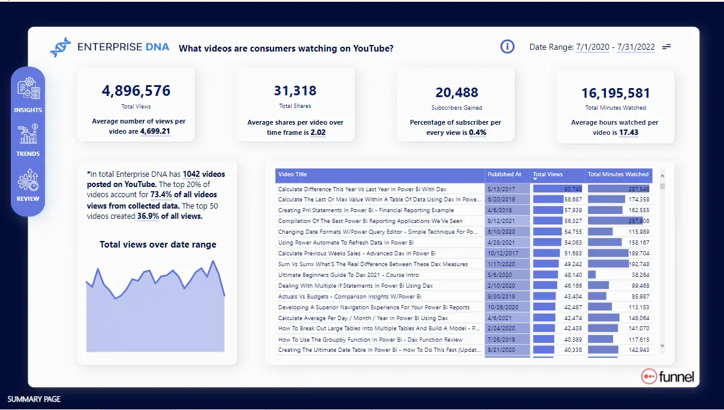This screenshot has width=724, height=410.
Task: Click the Summary Page label
Action: tap(34, 399)
